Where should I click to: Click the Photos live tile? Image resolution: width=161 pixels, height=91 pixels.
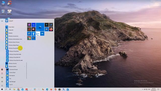tap(40, 27)
